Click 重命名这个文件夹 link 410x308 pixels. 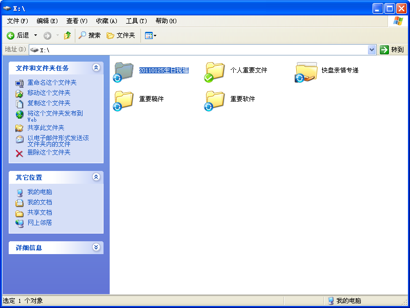[52, 83]
